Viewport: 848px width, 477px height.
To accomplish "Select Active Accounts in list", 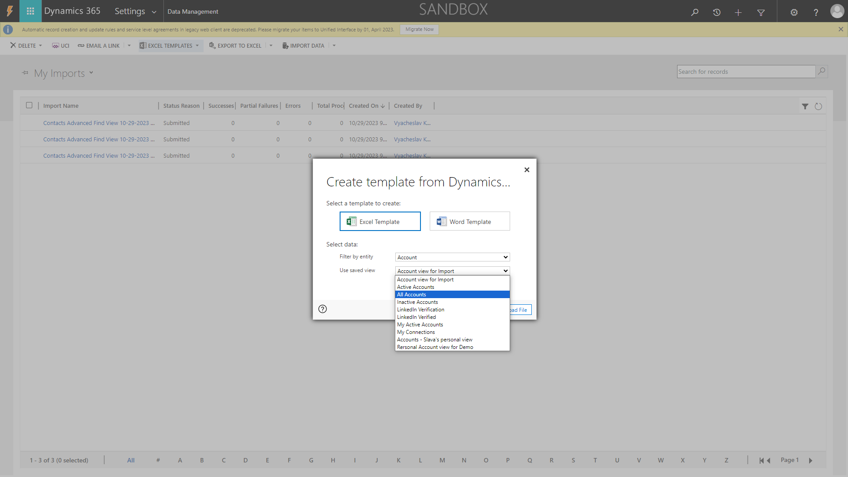I will click(452, 287).
